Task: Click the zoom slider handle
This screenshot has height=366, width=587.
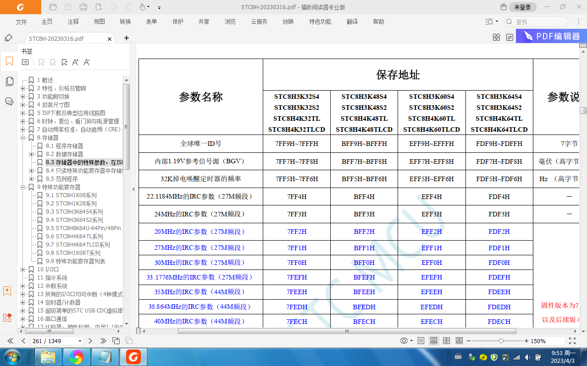Action: [501, 341]
